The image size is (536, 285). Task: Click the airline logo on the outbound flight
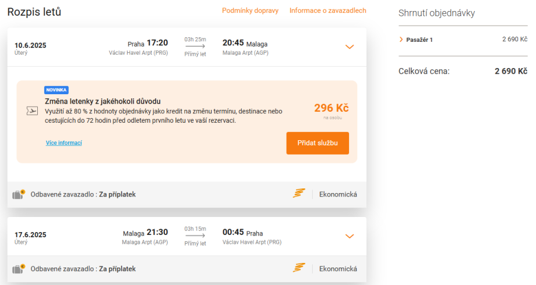[x=299, y=194]
